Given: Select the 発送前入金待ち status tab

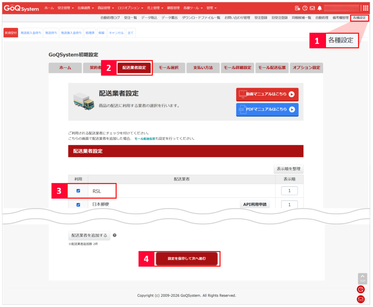Looking at the screenshot, I should pos(31,33).
